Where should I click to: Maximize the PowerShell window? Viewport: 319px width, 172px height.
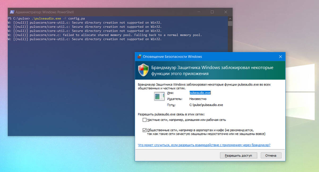(212, 12)
